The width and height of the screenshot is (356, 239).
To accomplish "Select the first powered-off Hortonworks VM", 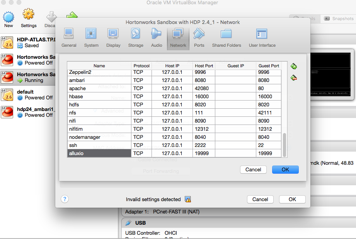I will click(28, 60).
